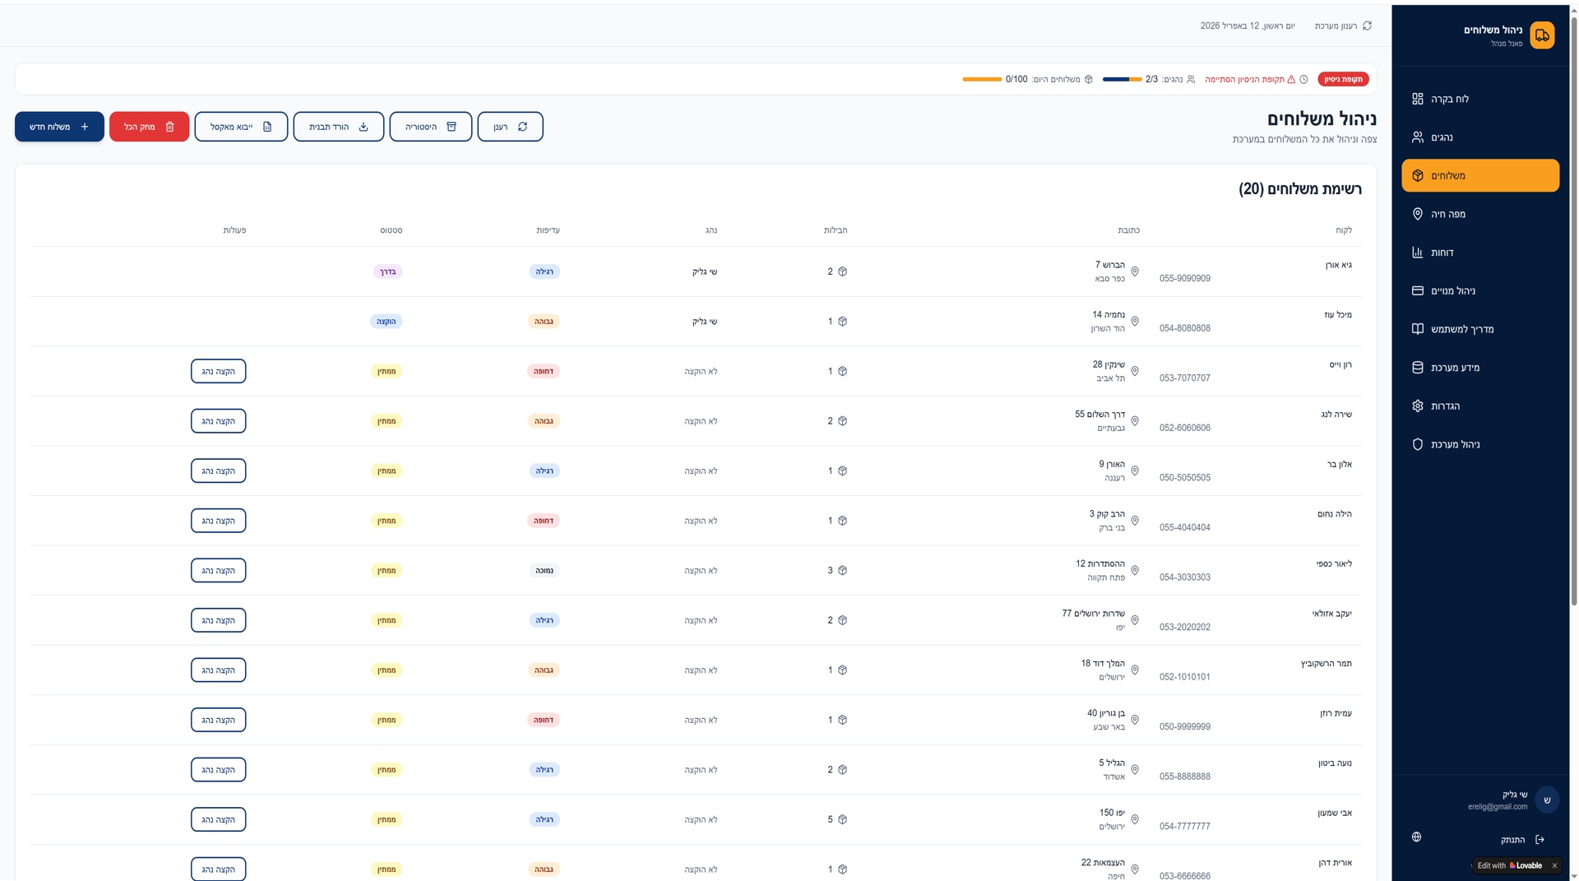The height and width of the screenshot is (881, 1579).
Task: Click package icon in גיא אורן row
Action: coord(842,272)
